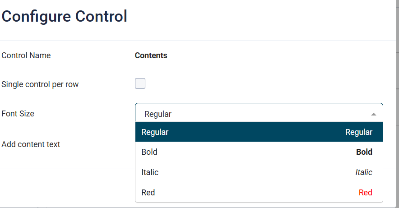Collapse the Font Size dropdown arrow

coord(373,114)
